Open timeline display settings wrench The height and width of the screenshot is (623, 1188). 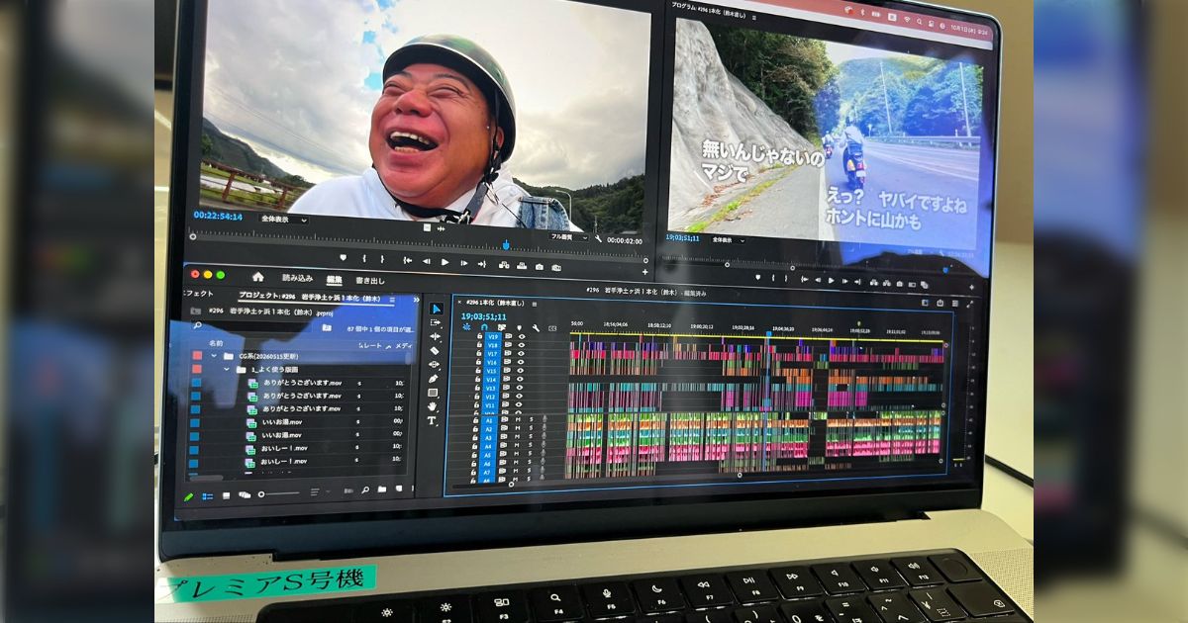(536, 328)
